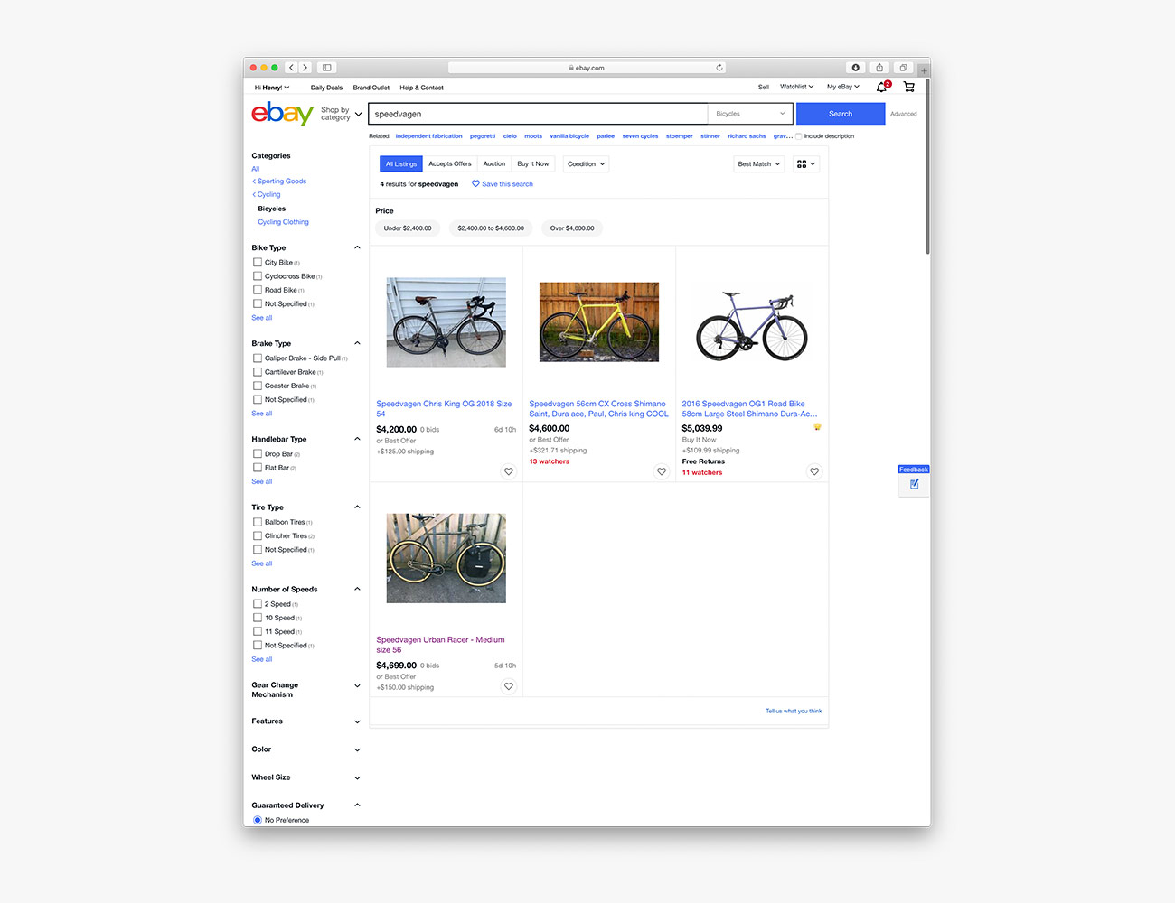Click the blue Search button
1175x903 pixels.
840,114
